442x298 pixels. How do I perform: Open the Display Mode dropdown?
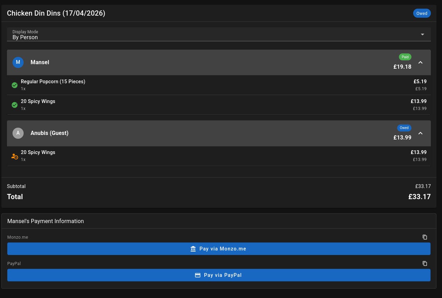[219, 34]
